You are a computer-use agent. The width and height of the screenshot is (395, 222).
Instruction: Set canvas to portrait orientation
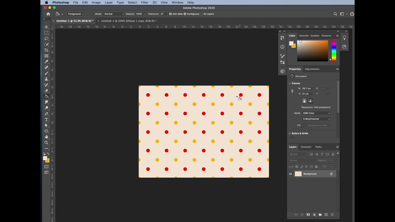coord(304,101)
